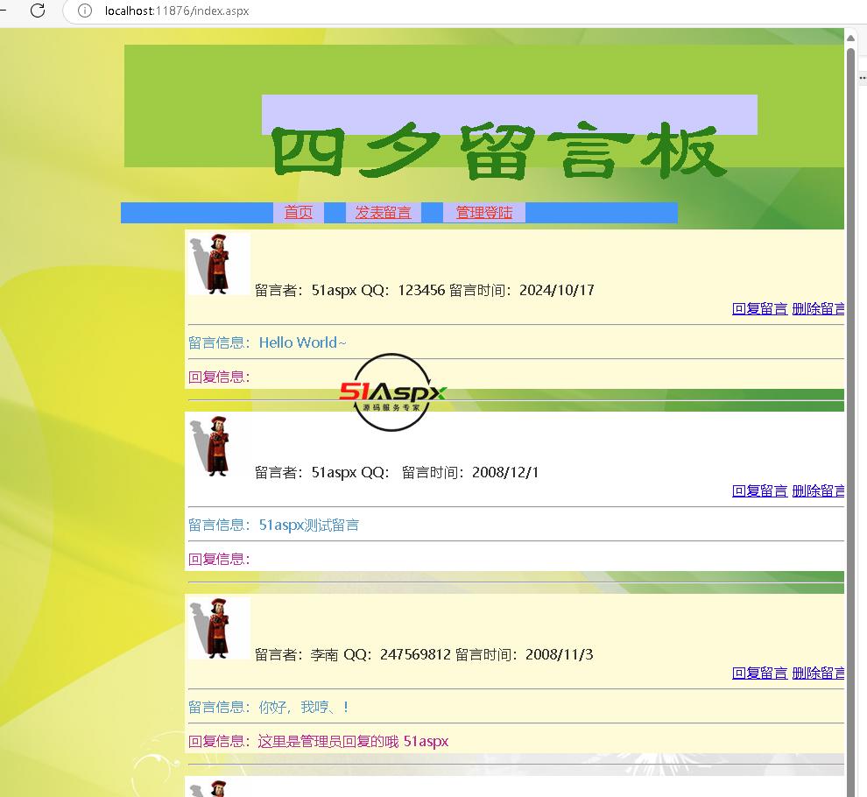This screenshot has width=867, height=797.
Task: Open 管理登陆 in the navigation bar
Action: click(x=484, y=212)
